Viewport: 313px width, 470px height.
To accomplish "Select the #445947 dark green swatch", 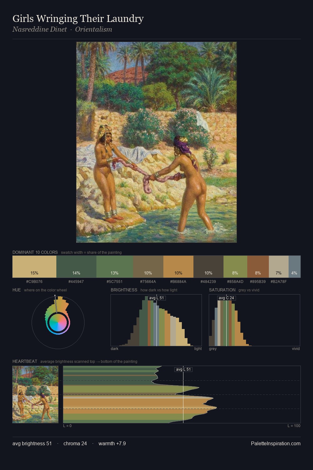I will pyautogui.click(x=76, y=267).
